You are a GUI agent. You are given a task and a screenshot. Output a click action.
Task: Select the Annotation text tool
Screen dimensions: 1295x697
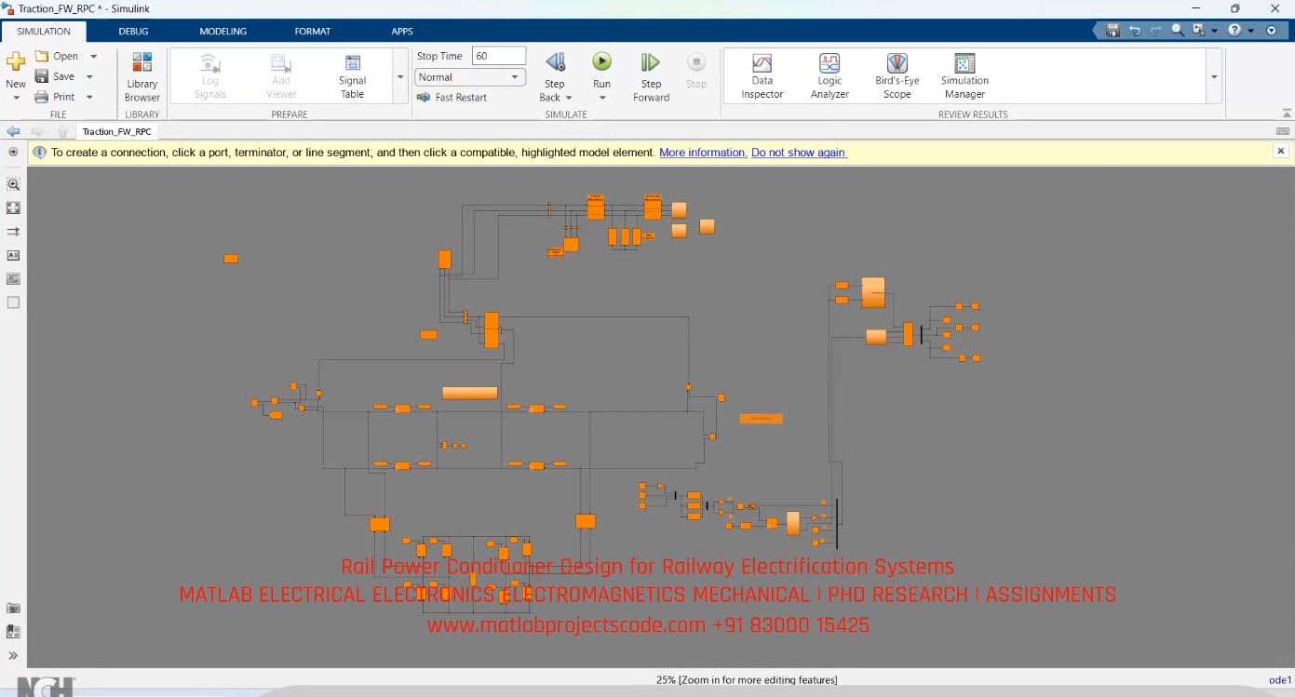(x=13, y=255)
